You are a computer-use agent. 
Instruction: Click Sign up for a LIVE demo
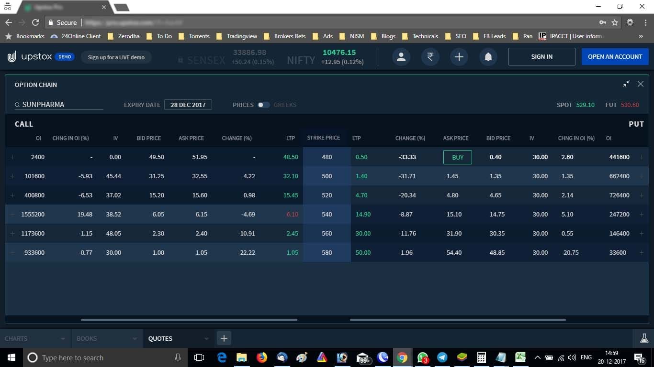(116, 57)
